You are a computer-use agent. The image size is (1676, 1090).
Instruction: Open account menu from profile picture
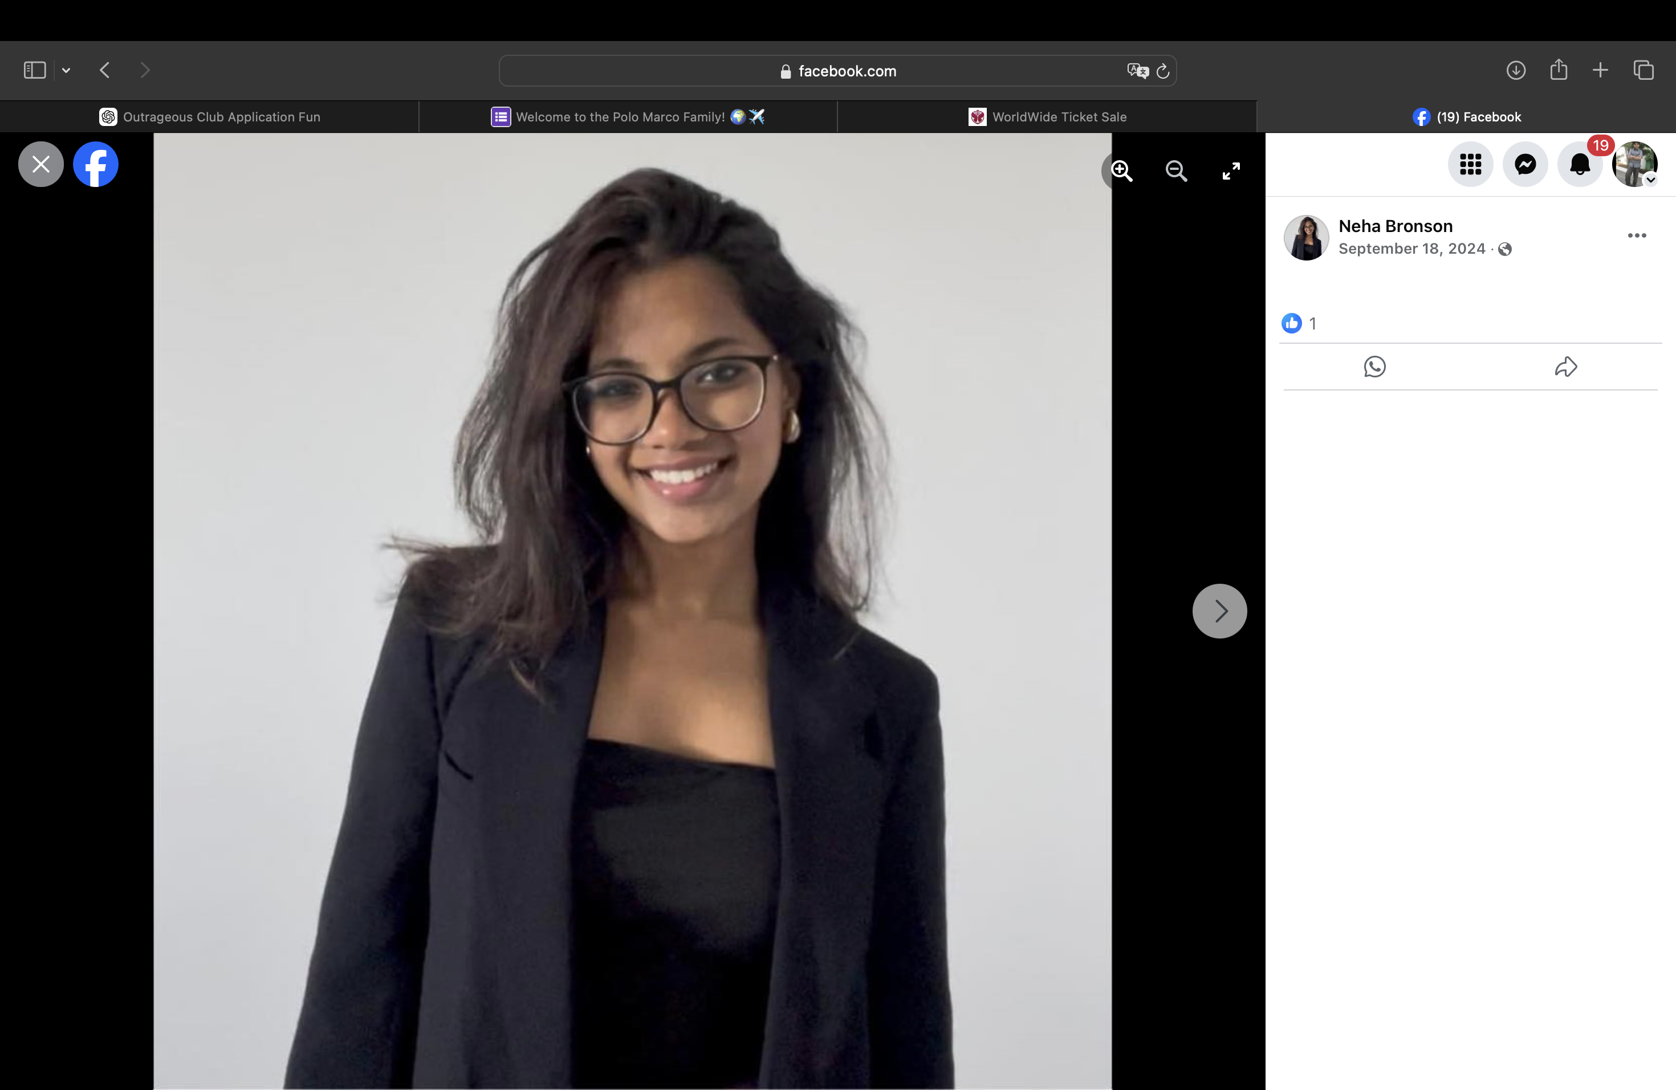pos(1634,165)
